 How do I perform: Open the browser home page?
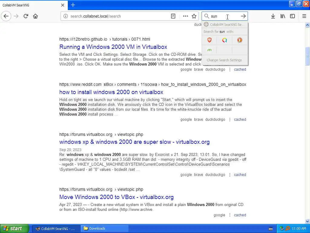click(x=35, y=16)
